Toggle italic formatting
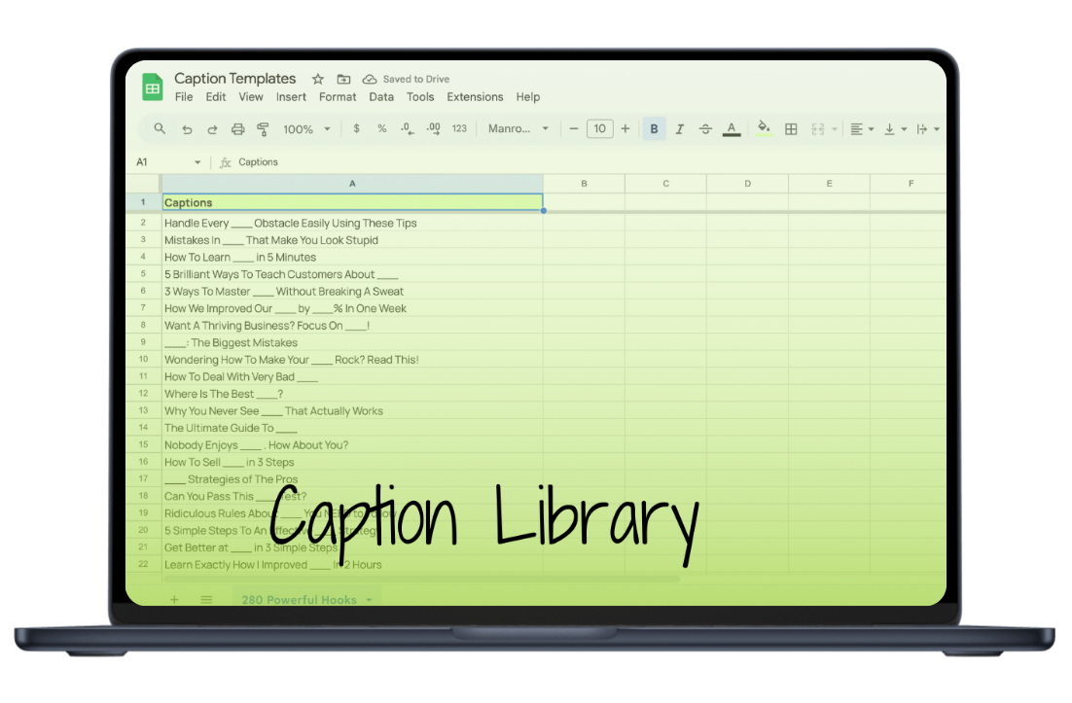 pyautogui.click(x=680, y=129)
